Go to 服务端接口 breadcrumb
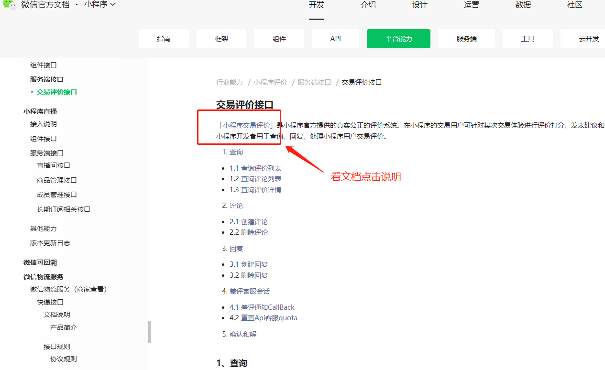 (x=314, y=82)
